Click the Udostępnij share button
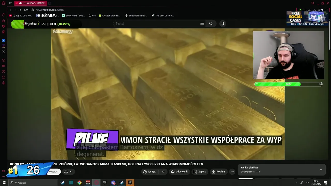The height and width of the screenshot is (186, 331). [x=180, y=172]
